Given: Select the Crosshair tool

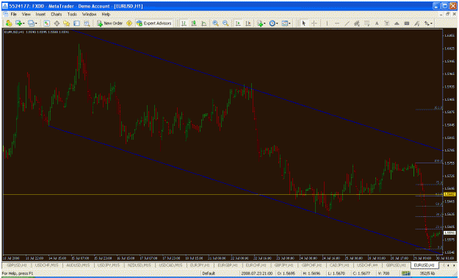Looking at the screenshot, I should 314,24.
